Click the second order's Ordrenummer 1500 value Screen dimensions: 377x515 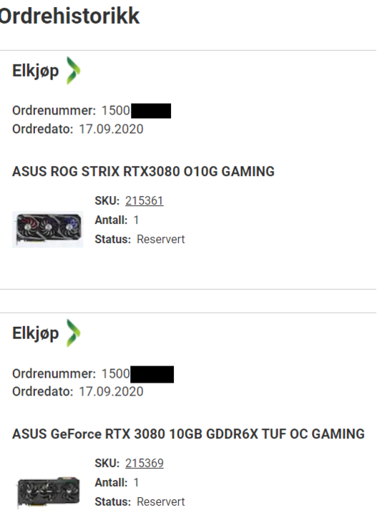(x=116, y=374)
